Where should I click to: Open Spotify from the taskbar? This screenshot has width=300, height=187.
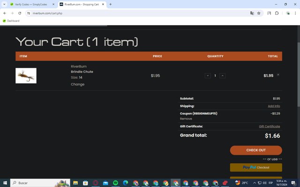(x=115, y=183)
